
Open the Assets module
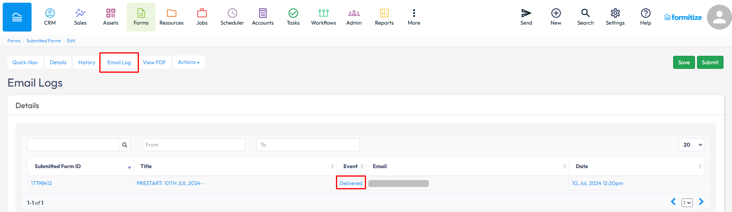tap(110, 17)
